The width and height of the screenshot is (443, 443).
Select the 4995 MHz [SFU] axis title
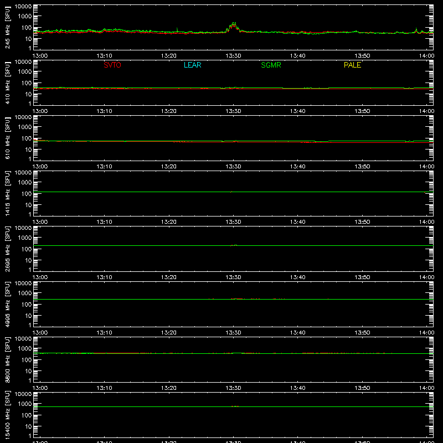tap(8, 304)
